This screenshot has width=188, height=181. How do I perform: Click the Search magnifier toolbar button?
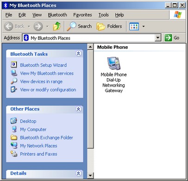click(79, 26)
